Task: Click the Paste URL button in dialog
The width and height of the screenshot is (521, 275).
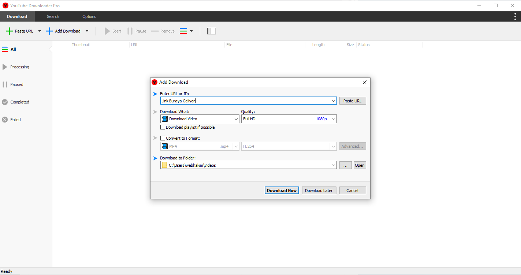Action: (x=353, y=101)
